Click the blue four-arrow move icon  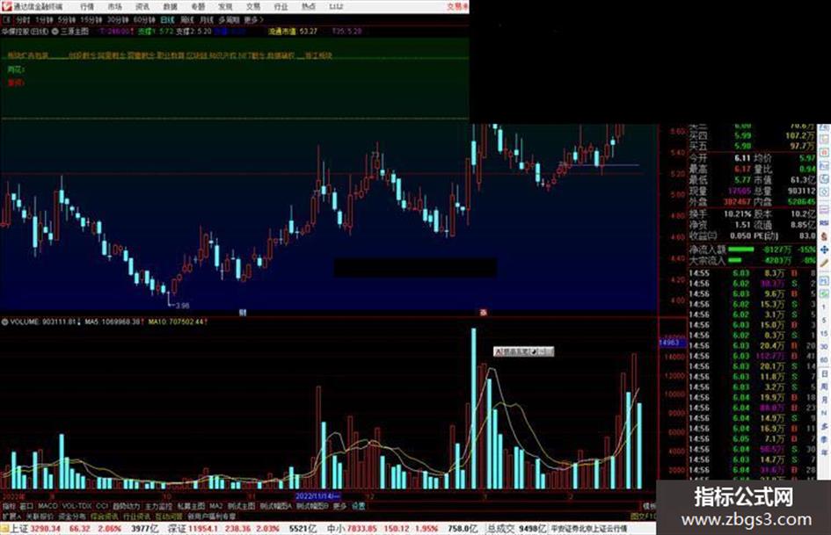point(824,249)
